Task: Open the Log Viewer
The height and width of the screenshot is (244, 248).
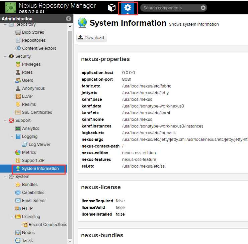Action: click(39, 145)
